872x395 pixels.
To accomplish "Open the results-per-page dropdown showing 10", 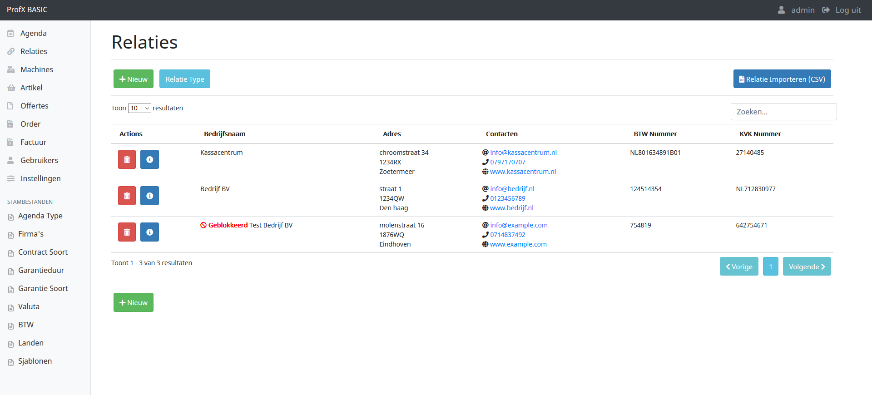I will [x=139, y=108].
